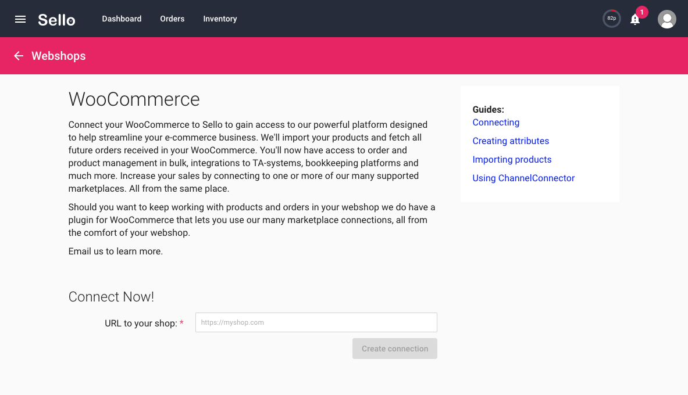Click the Webshops header title
The height and width of the screenshot is (395, 688).
(x=58, y=56)
